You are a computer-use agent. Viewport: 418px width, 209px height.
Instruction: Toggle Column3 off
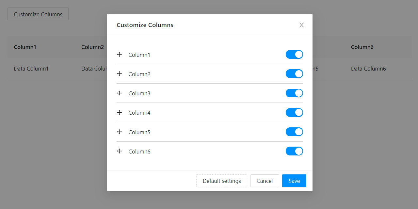(x=294, y=93)
